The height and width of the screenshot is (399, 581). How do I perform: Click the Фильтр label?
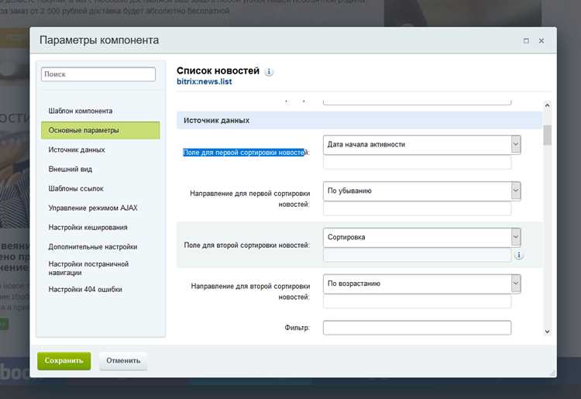297,328
